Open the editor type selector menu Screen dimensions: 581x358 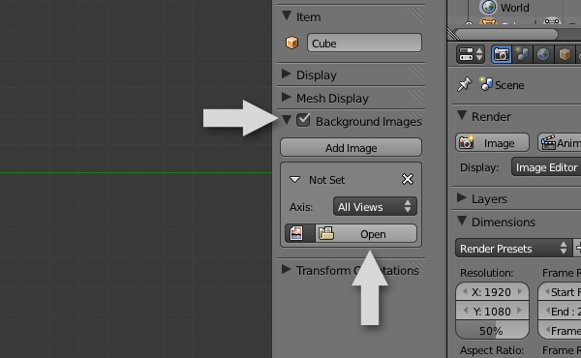click(471, 54)
